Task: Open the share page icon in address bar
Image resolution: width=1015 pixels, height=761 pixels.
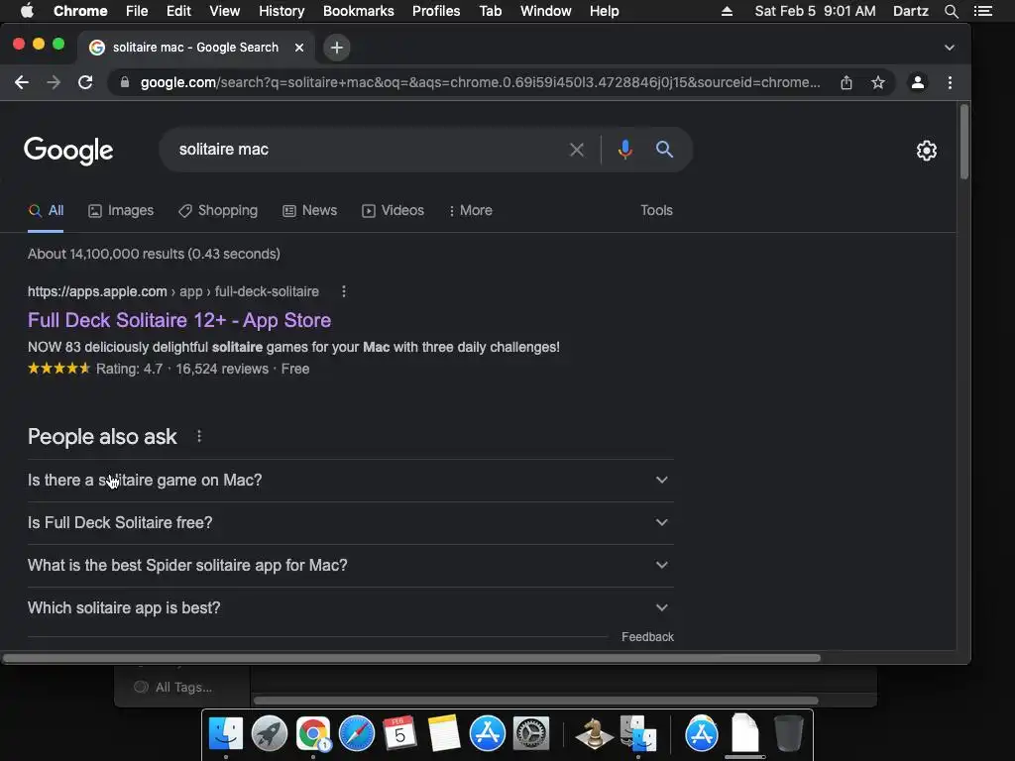Action: pos(846,82)
